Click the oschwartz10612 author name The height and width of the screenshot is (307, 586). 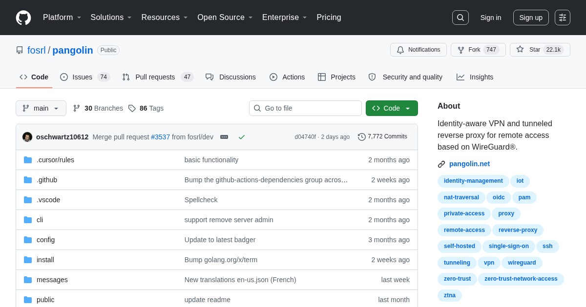63,137
